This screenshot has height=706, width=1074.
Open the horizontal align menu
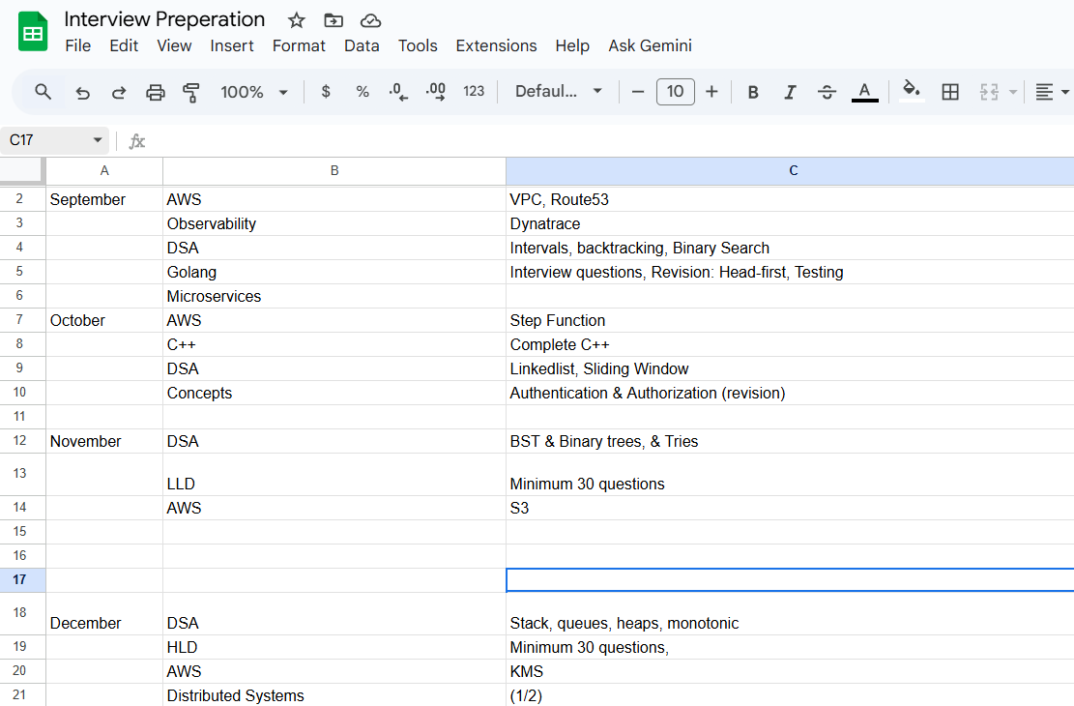pos(1052,92)
